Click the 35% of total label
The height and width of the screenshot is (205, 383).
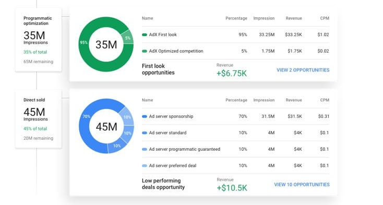(35, 52)
